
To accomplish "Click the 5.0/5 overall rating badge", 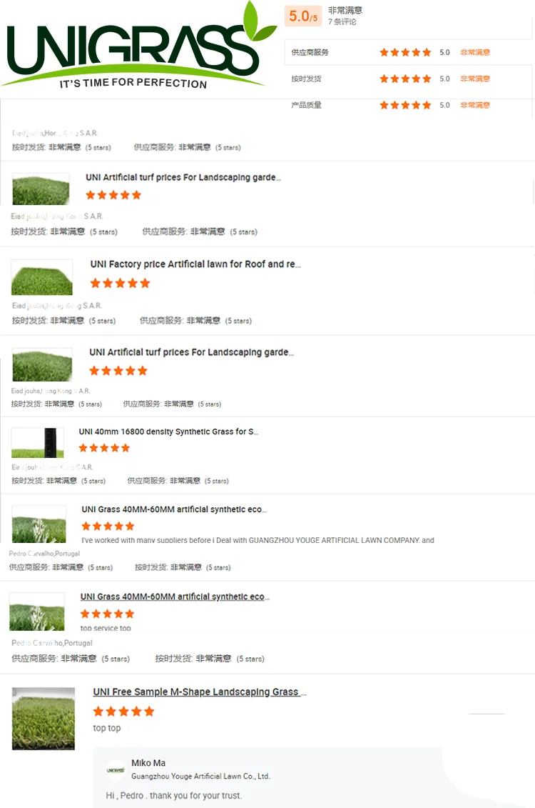I will 303,16.
